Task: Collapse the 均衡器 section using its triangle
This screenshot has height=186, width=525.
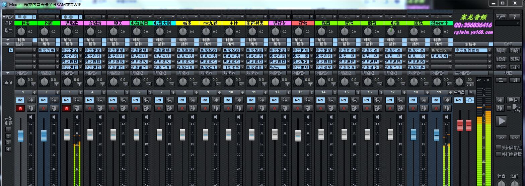Action: [8, 73]
